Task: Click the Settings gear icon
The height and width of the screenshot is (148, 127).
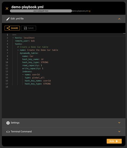Action: [x=8, y=123]
